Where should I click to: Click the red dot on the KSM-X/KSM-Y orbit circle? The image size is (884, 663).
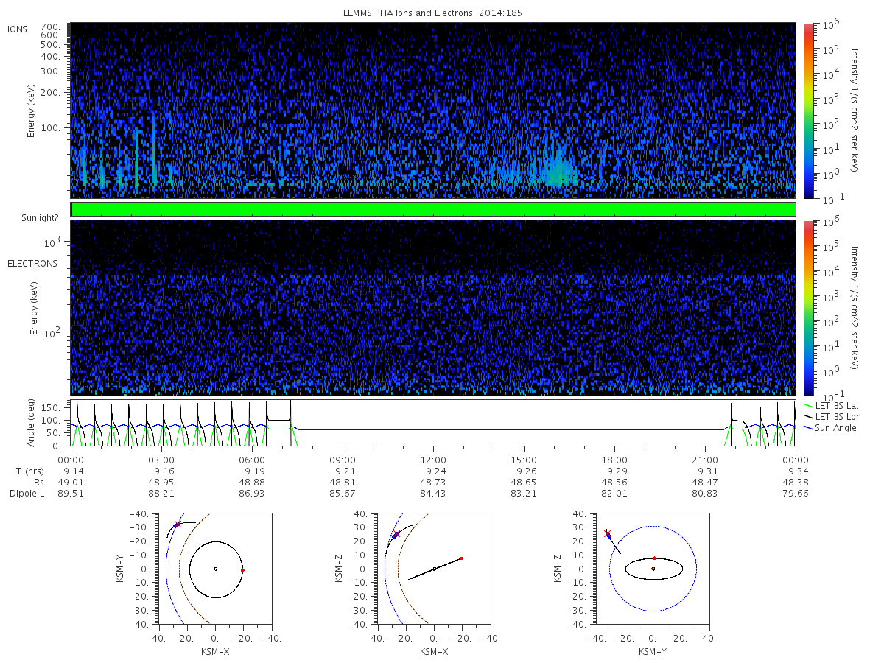click(242, 570)
